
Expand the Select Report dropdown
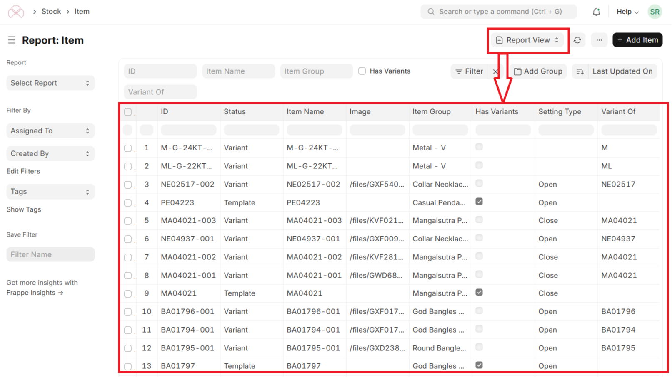click(x=50, y=83)
